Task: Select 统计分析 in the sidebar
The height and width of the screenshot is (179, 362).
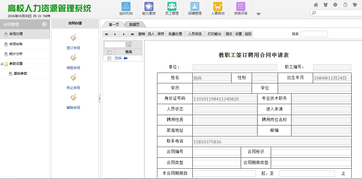Action: tap(25, 54)
